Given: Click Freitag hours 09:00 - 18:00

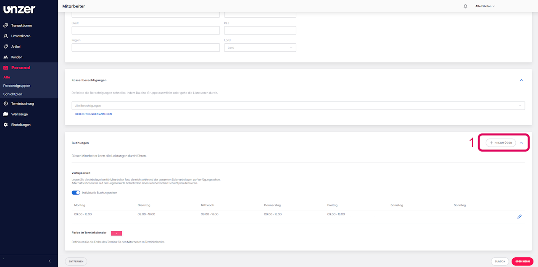Looking at the screenshot, I should (336, 215).
